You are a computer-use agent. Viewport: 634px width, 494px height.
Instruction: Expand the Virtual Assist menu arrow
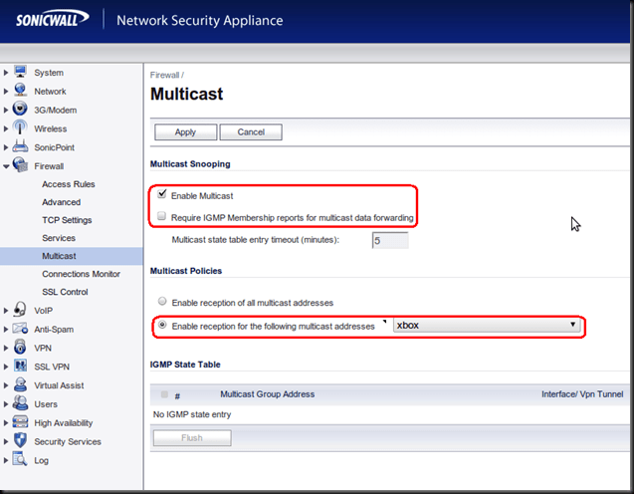click(x=6, y=385)
